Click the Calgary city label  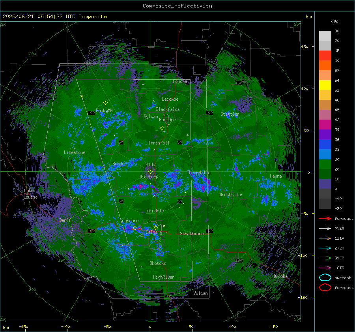click(x=154, y=232)
